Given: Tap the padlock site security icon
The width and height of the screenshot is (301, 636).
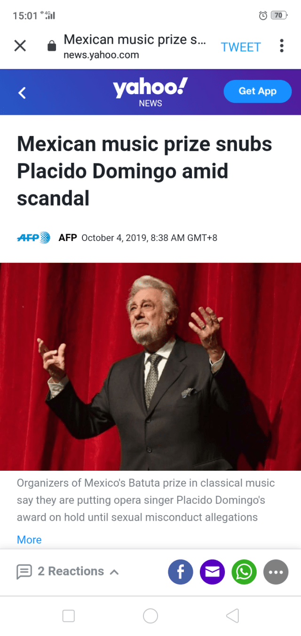Looking at the screenshot, I should click(52, 46).
